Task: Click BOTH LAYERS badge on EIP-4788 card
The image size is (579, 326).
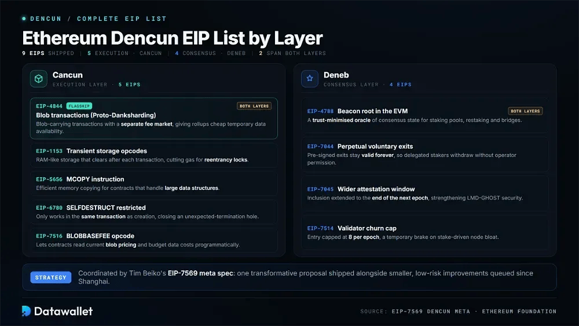Action: (x=525, y=111)
